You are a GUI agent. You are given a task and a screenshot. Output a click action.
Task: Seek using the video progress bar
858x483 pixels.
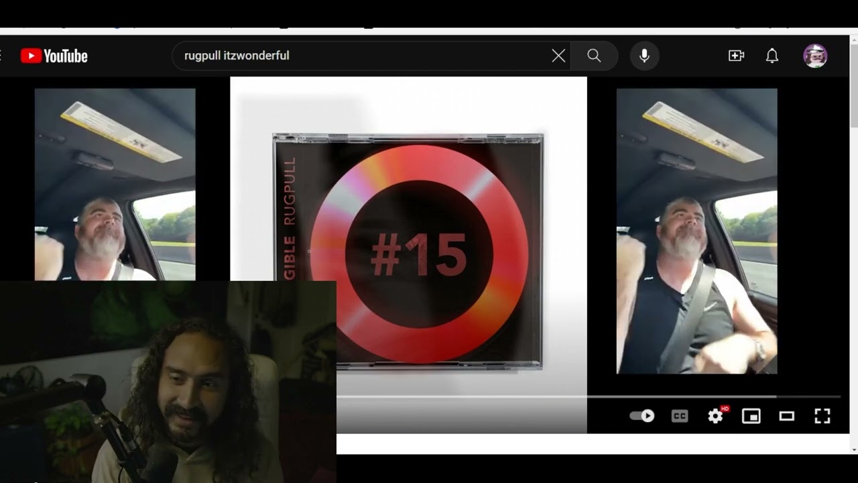[x=589, y=396]
